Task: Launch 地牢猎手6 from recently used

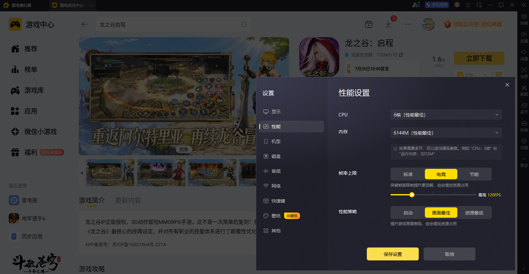Action: [27, 218]
